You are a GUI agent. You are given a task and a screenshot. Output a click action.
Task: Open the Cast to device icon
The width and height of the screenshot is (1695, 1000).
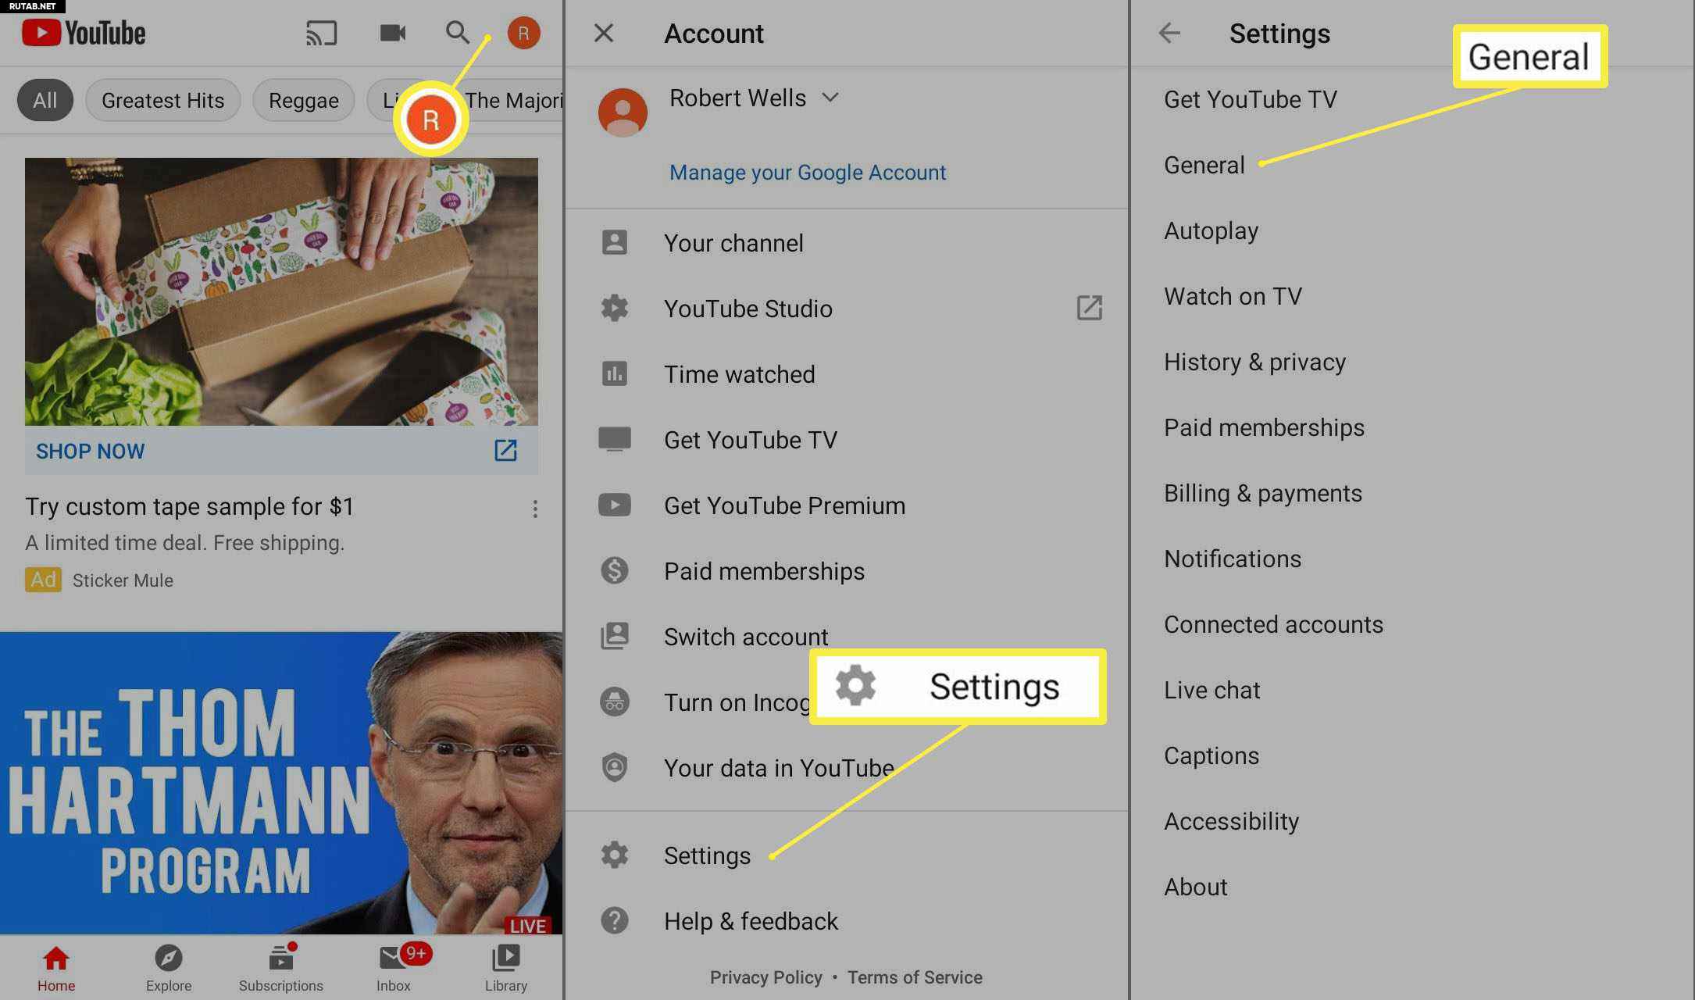pyautogui.click(x=321, y=33)
